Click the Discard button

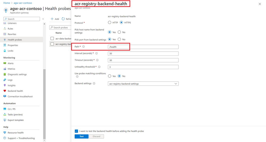(x=96, y=136)
